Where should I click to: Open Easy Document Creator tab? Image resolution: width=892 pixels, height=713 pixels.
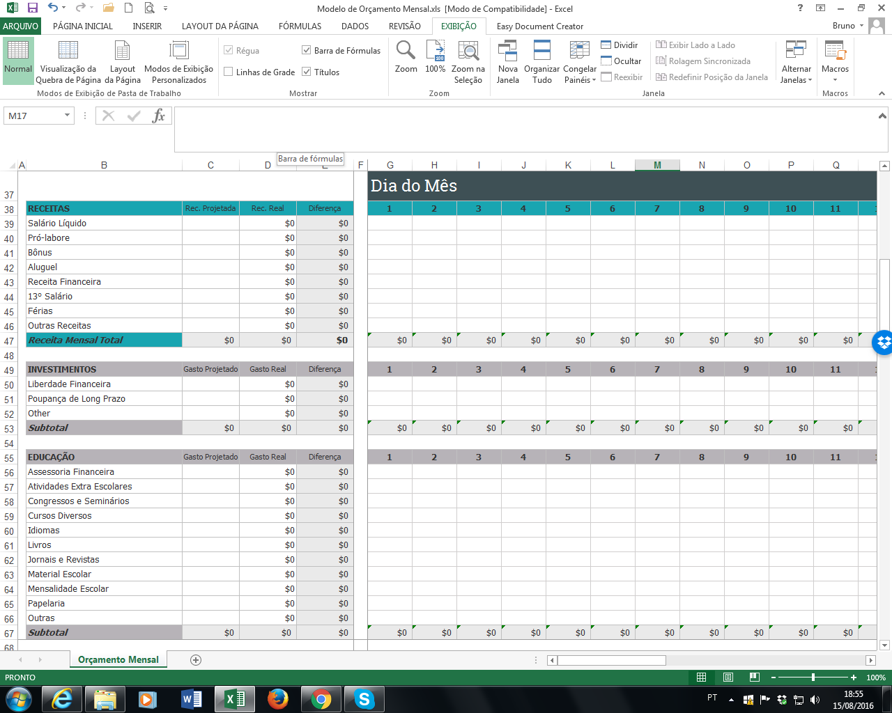[540, 26]
